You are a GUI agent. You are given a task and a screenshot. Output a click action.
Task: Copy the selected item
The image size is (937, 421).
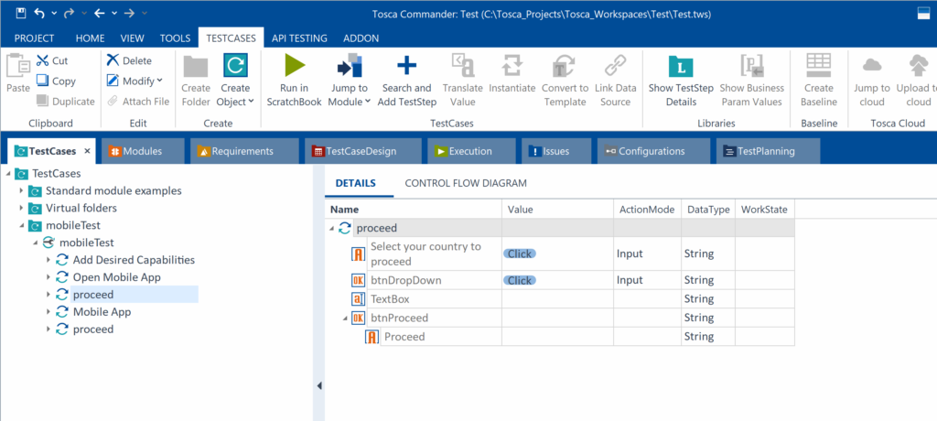(56, 81)
